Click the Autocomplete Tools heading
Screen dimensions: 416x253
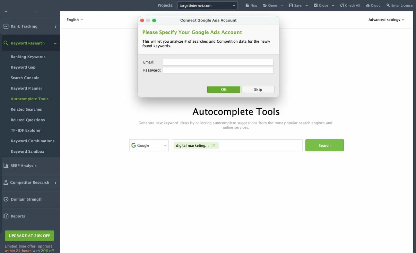point(236,112)
